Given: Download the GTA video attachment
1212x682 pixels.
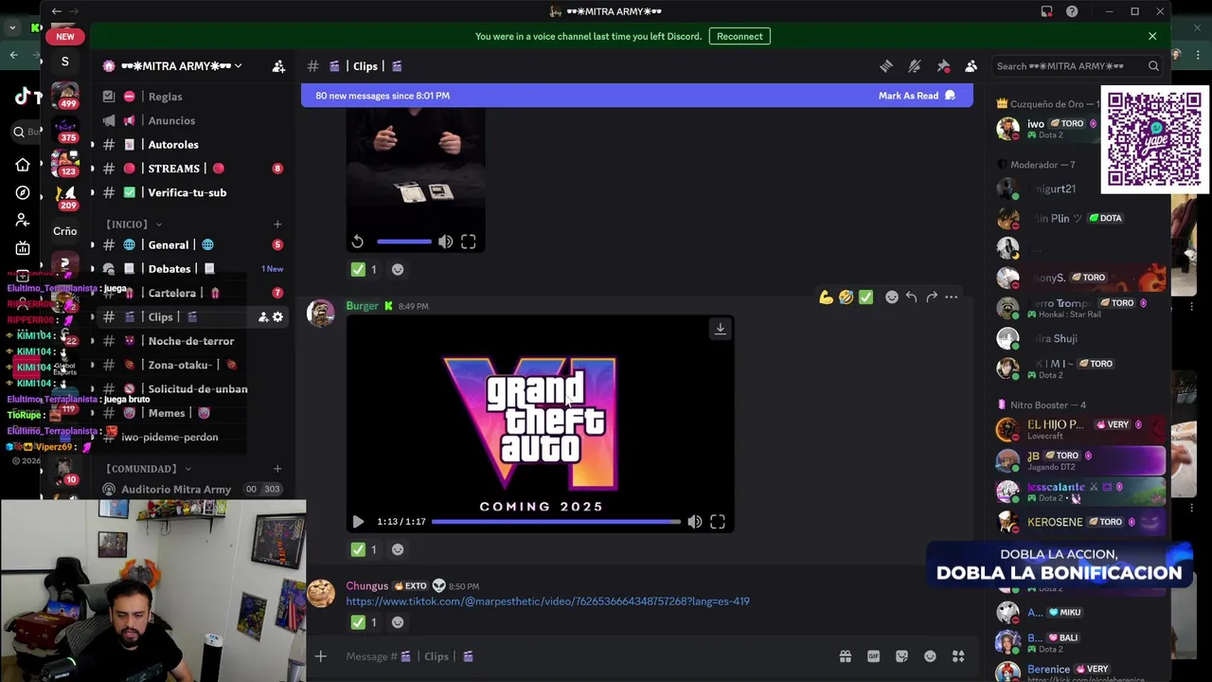Looking at the screenshot, I should click(x=720, y=329).
